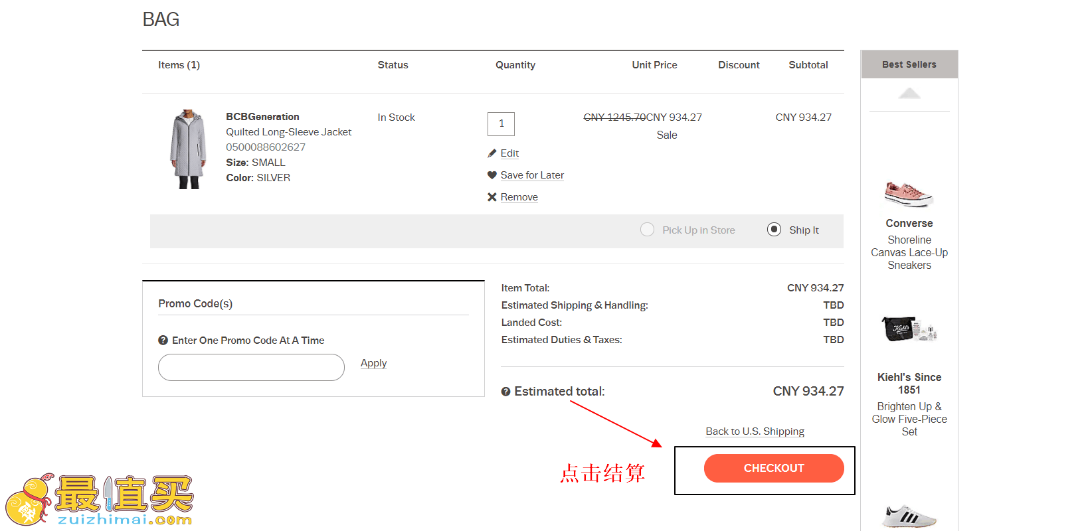Click the Estimated total amount CNY 934.27

808,392
